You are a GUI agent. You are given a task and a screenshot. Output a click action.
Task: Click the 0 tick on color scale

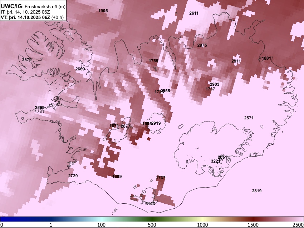point(2,225)
